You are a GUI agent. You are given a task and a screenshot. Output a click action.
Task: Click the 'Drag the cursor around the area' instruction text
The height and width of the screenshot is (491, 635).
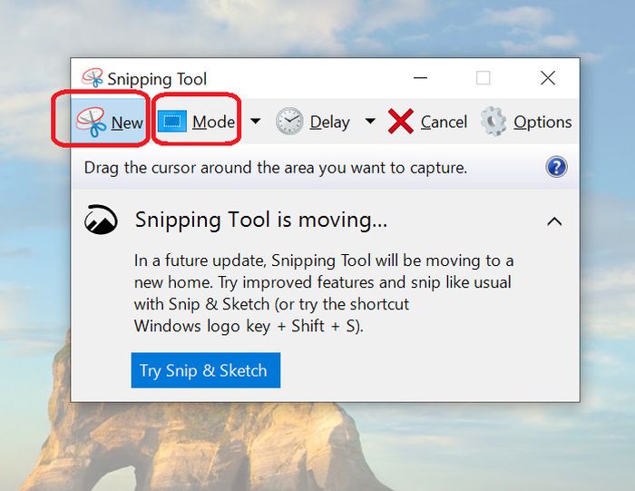point(276,168)
